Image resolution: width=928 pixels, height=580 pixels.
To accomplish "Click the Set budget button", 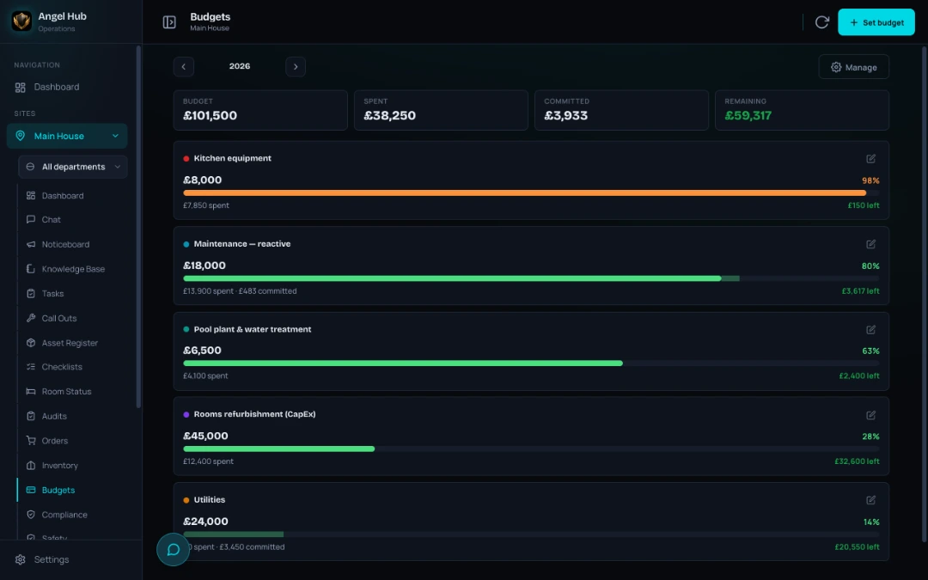I will point(876,22).
